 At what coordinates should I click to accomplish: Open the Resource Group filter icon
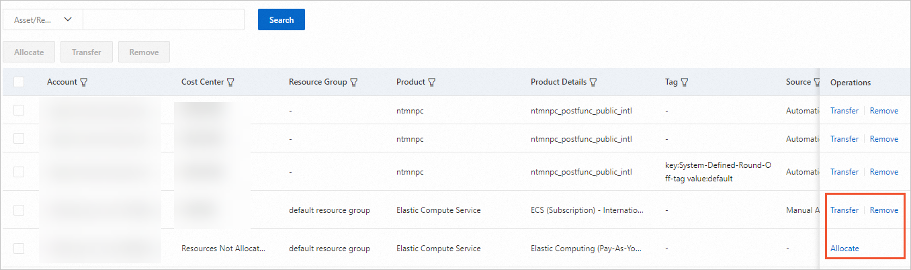coord(353,83)
